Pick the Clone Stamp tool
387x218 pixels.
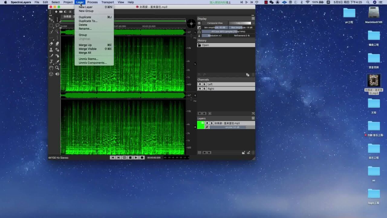(51, 50)
